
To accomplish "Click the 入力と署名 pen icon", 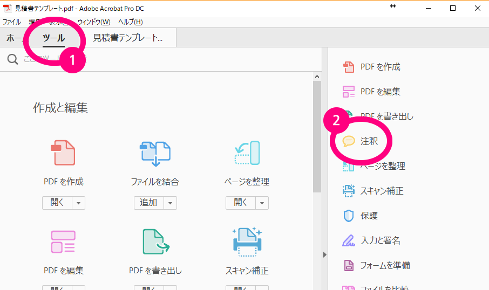I will [x=348, y=240].
